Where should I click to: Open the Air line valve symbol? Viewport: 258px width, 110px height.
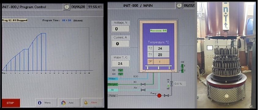click(143, 90)
